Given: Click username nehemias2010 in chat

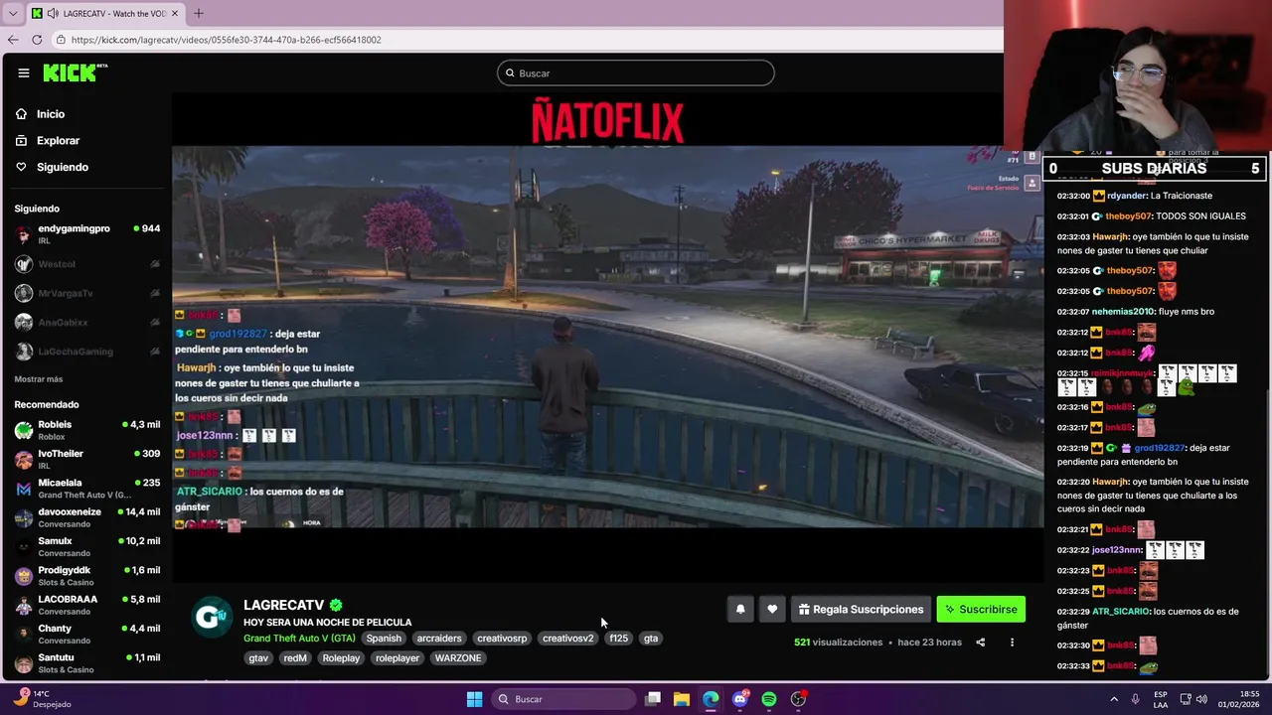Looking at the screenshot, I should click(1124, 312).
